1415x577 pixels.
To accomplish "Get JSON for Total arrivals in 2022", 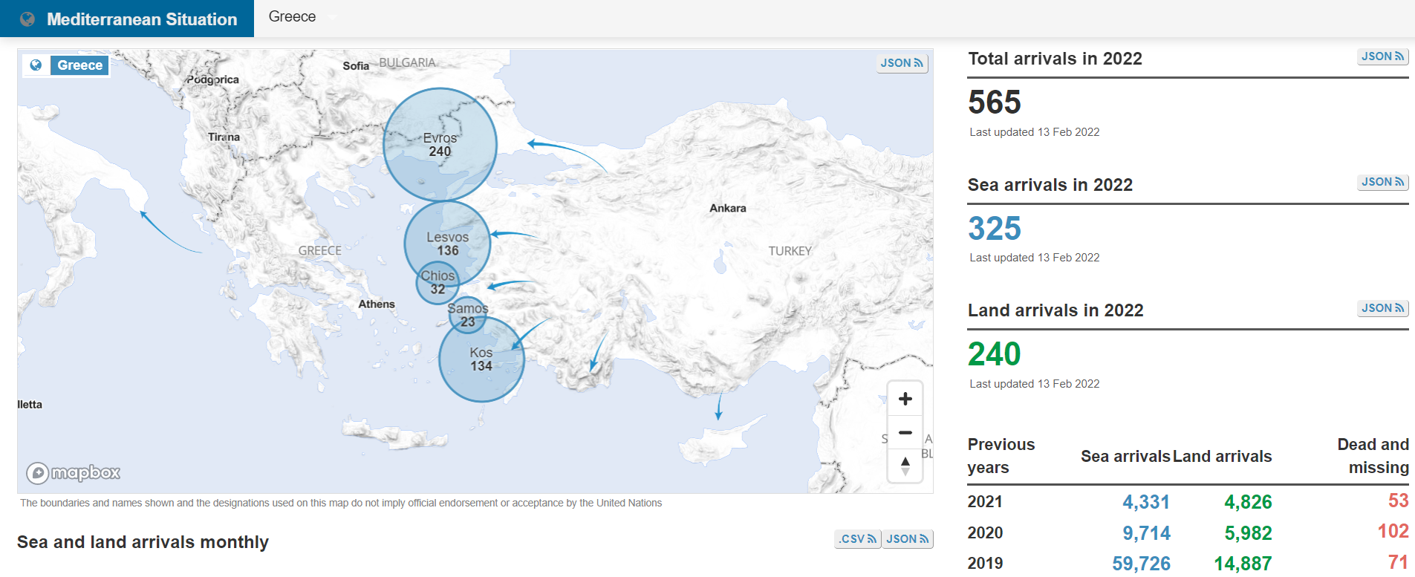I will point(1382,56).
